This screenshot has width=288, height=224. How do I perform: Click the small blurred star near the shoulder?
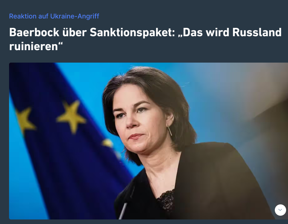[x=107, y=143]
